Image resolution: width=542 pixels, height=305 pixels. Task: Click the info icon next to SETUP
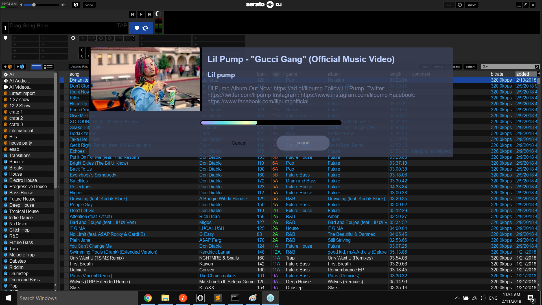tap(460, 5)
